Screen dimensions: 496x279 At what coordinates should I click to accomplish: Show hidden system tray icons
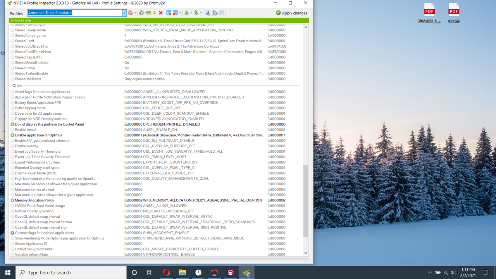[x=430, y=272]
